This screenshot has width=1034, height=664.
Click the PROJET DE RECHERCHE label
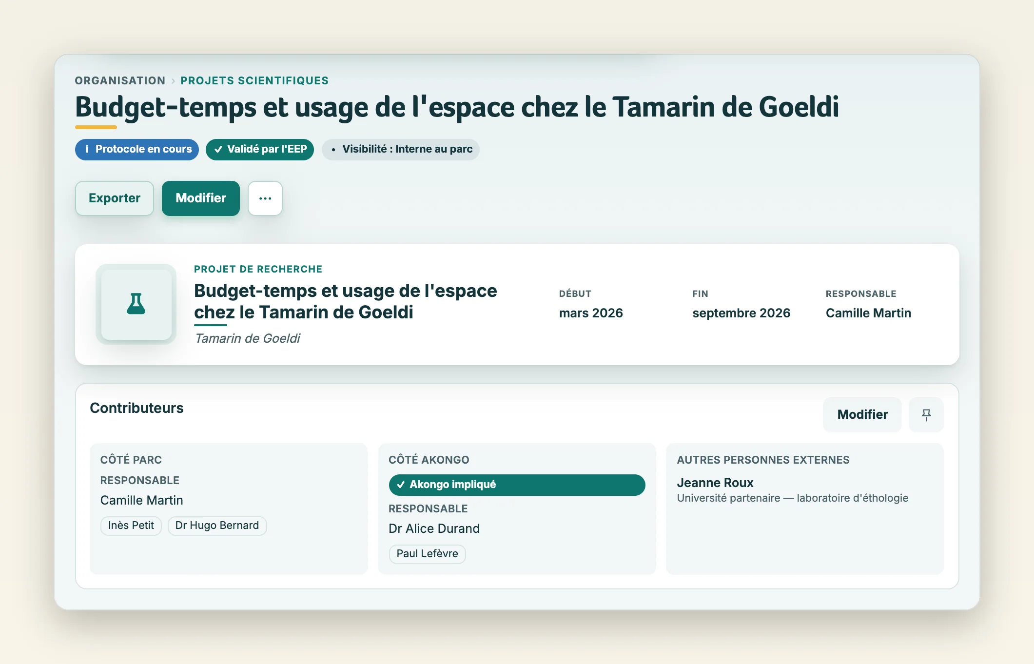click(258, 269)
